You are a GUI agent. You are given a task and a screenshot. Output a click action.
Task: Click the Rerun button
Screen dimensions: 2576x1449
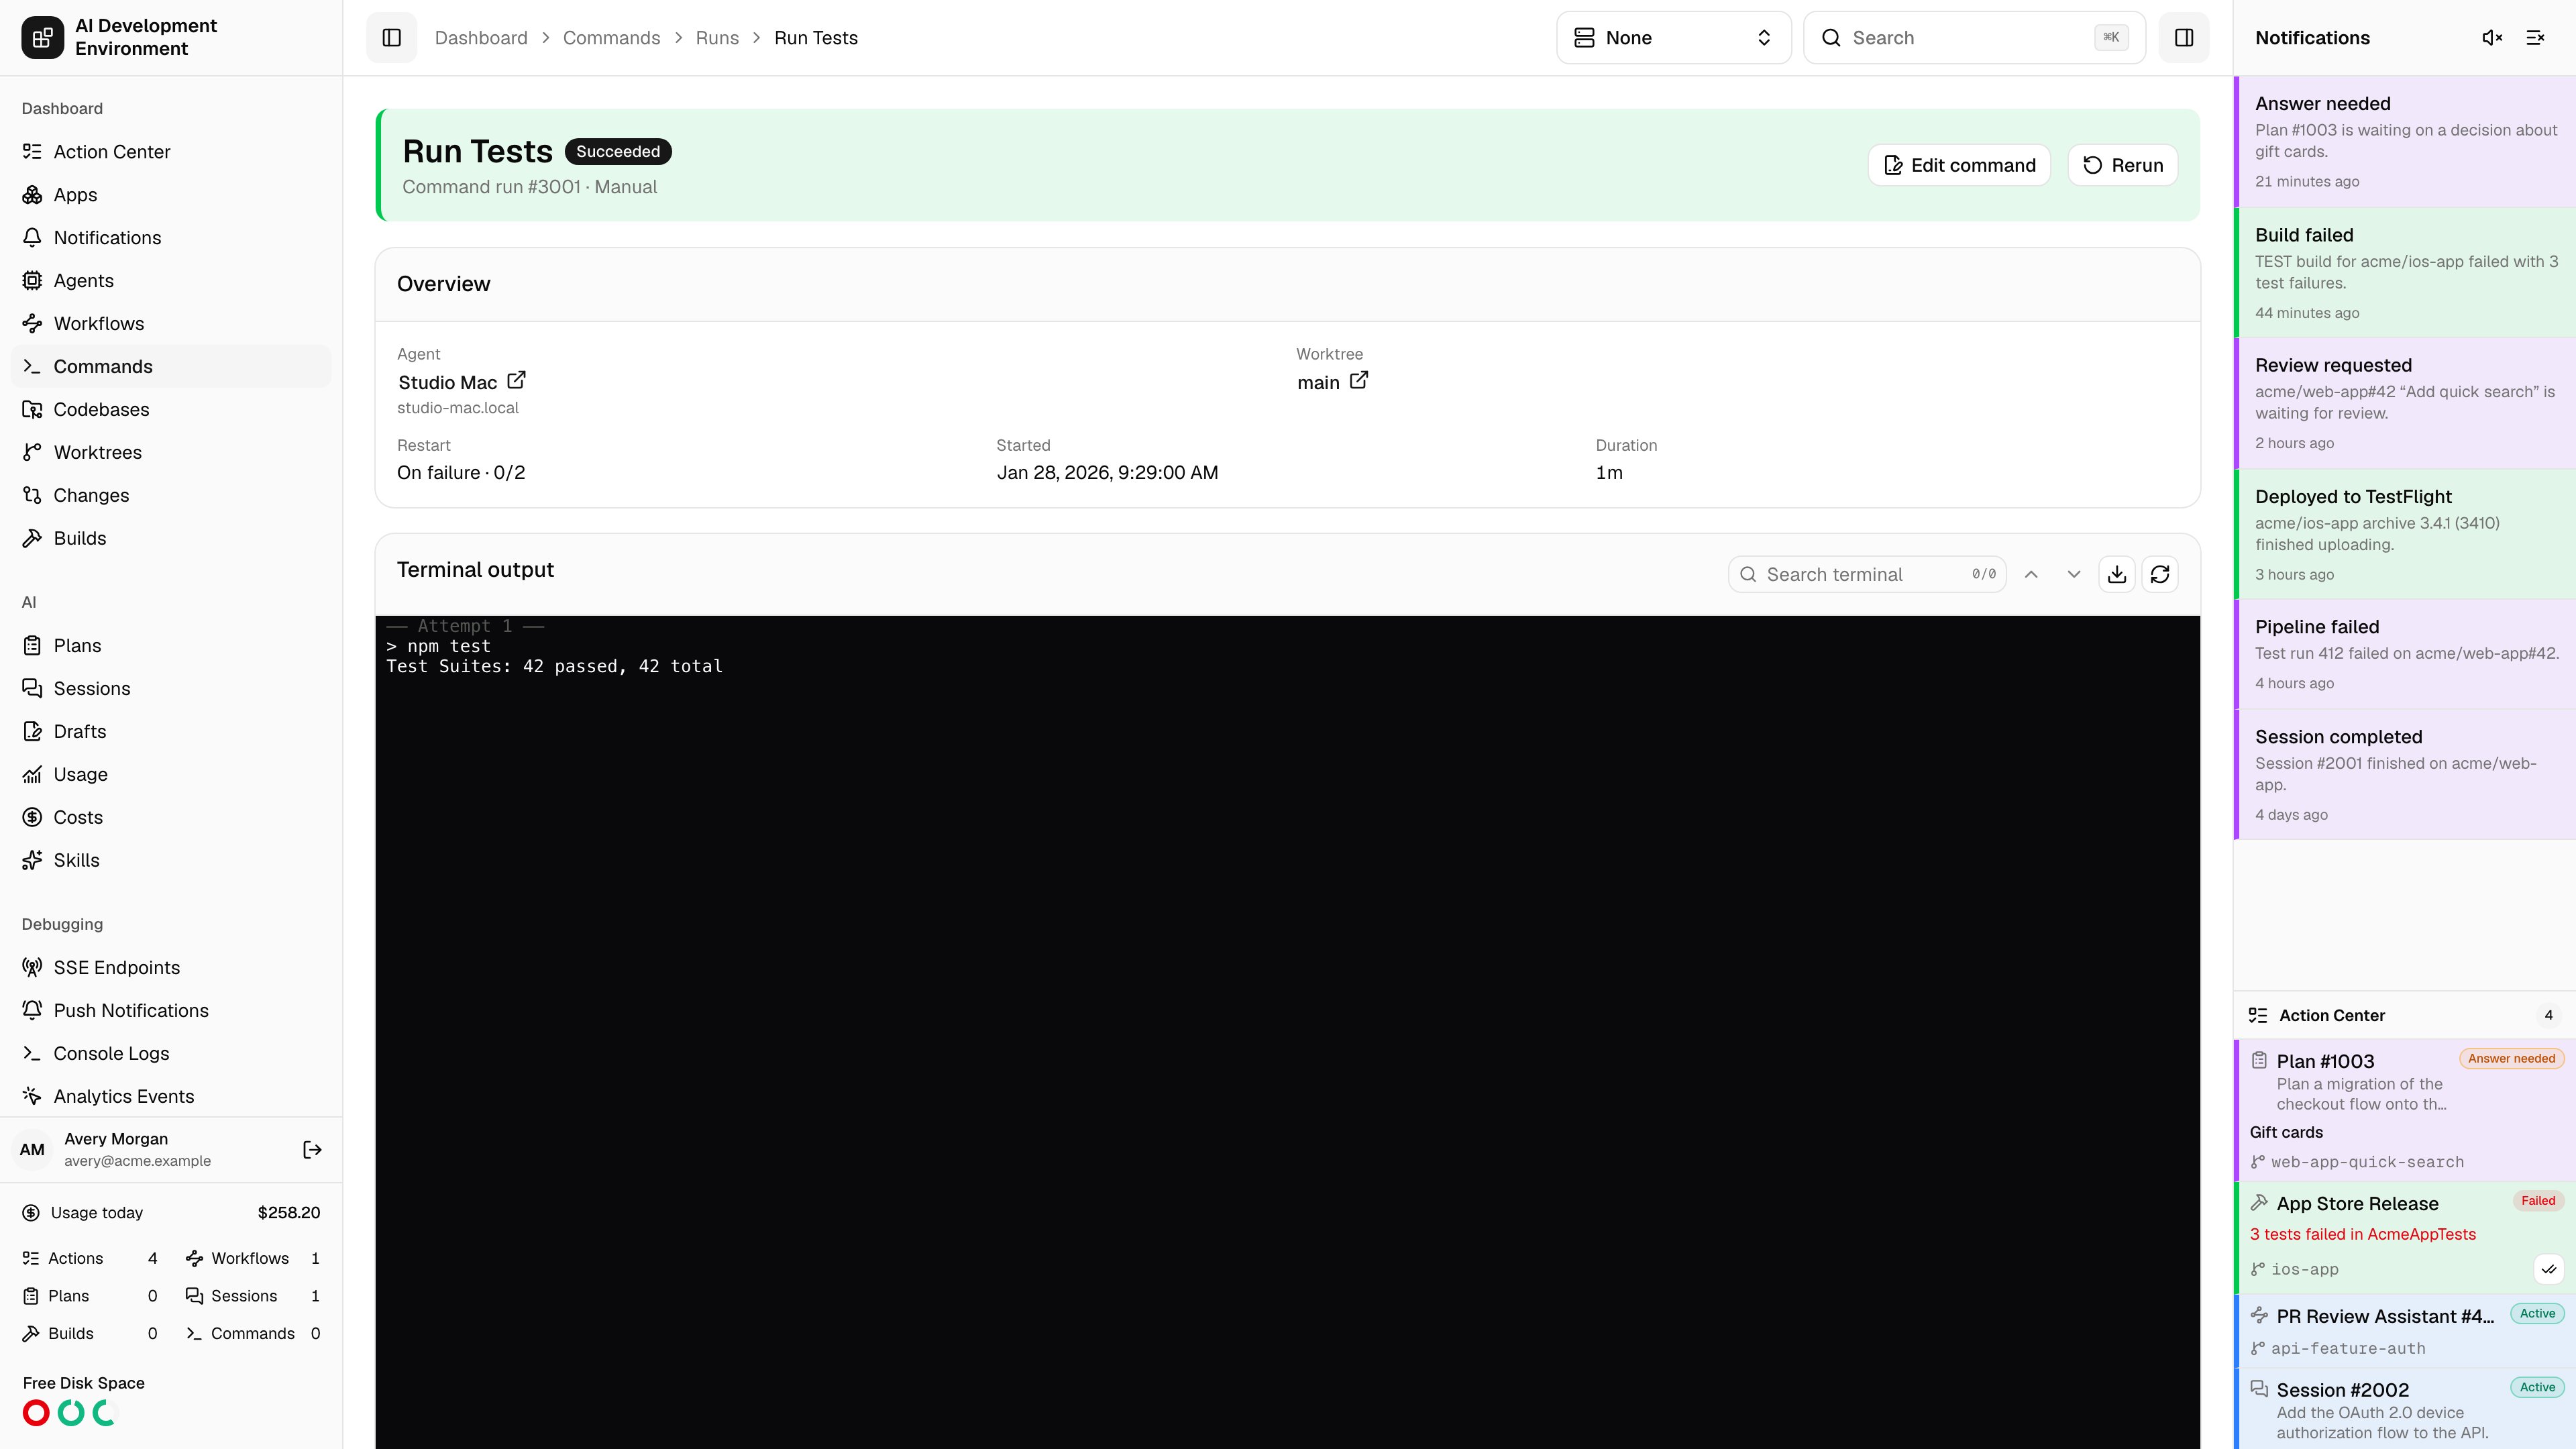pyautogui.click(x=2123, y=165)
